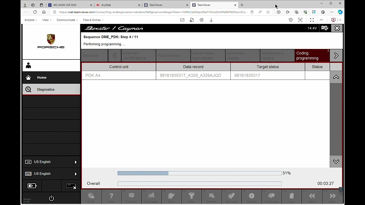Click the disconnected vehicle interface icon
365x205 pixels.
tap(71, 186)
